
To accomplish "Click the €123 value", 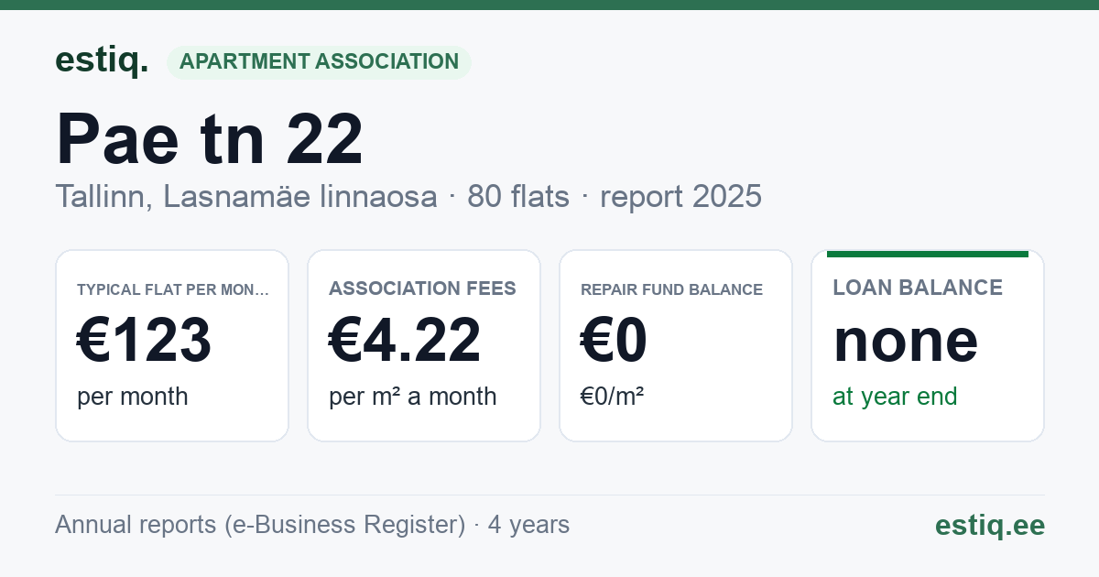I will coord(145,340).
